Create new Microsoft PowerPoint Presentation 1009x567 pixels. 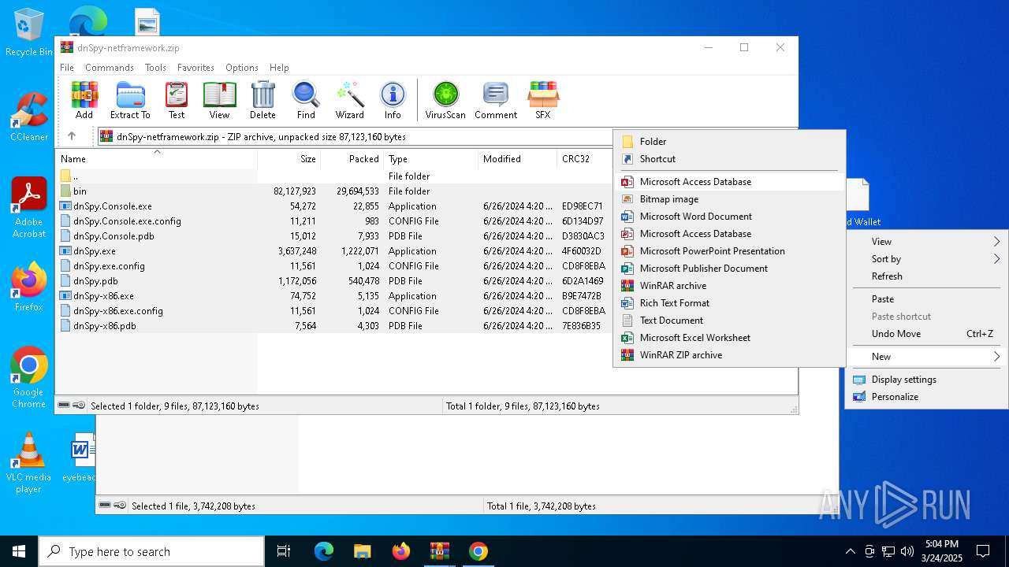(x=729, y=251)
